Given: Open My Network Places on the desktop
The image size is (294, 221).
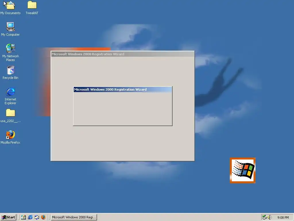Looking at the screenshot, I should (10, 52).
